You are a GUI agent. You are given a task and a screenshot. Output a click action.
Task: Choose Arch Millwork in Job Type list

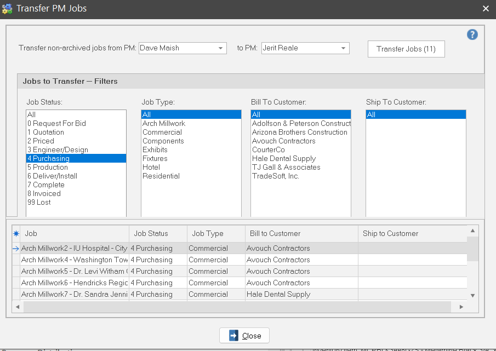tap(164, 124)
